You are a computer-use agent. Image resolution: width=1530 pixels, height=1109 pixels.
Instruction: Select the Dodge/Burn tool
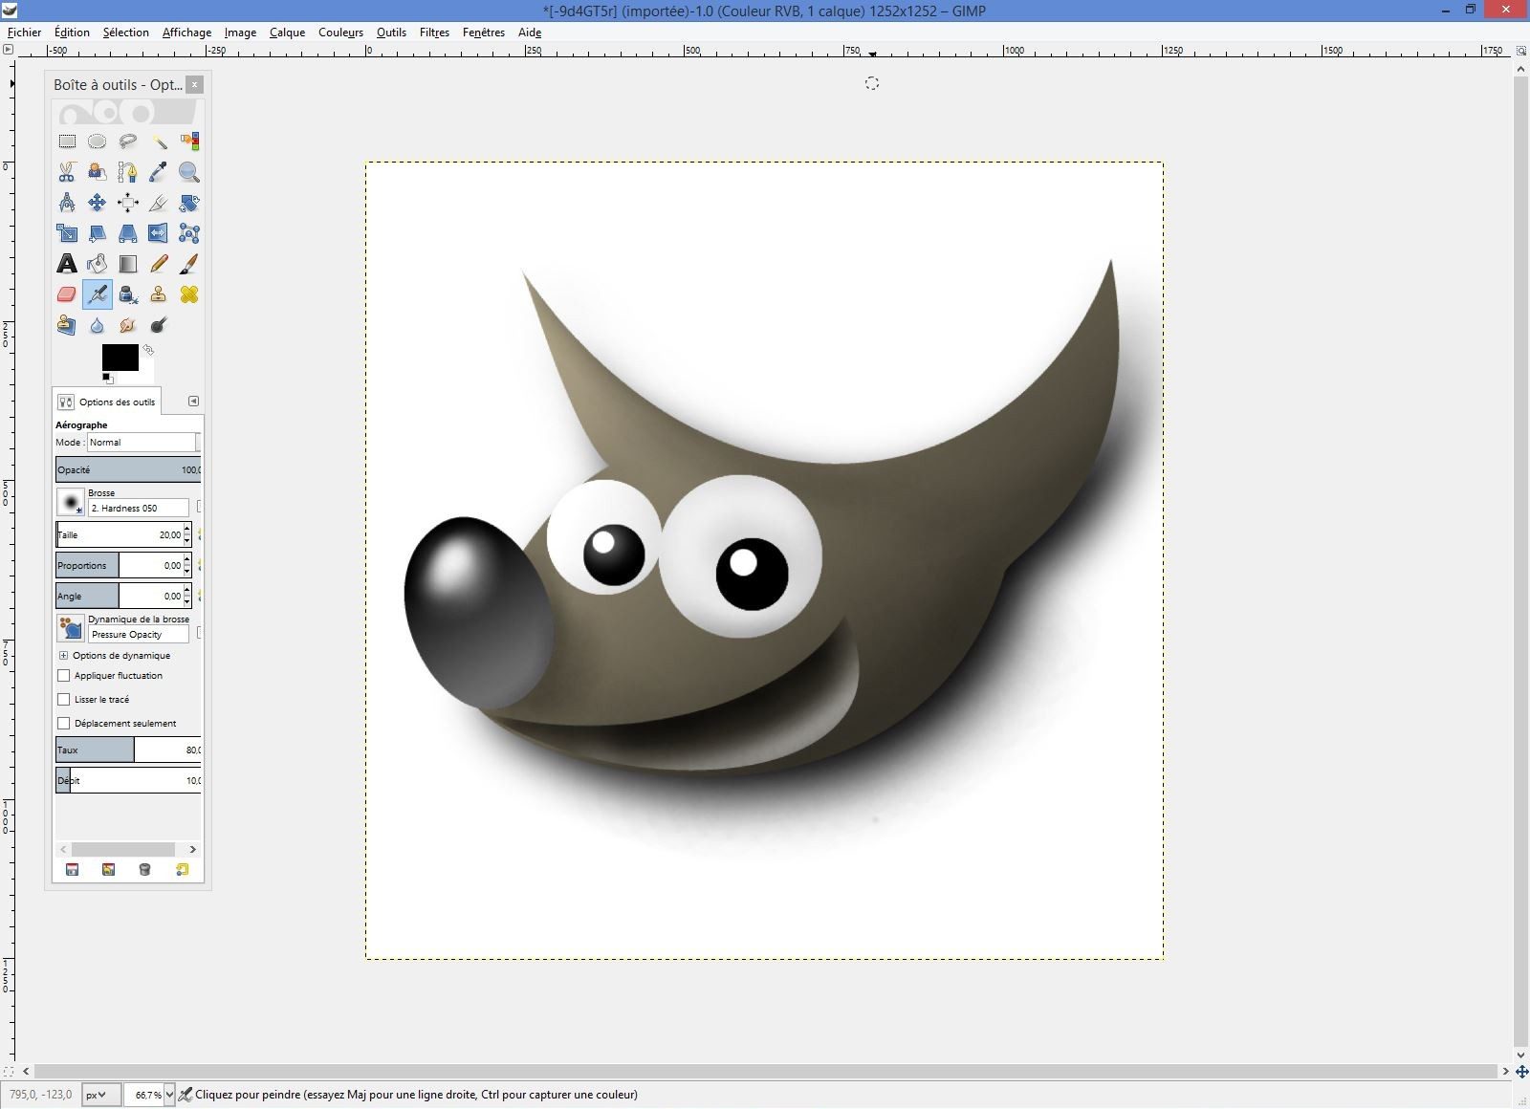pos(159,325)
